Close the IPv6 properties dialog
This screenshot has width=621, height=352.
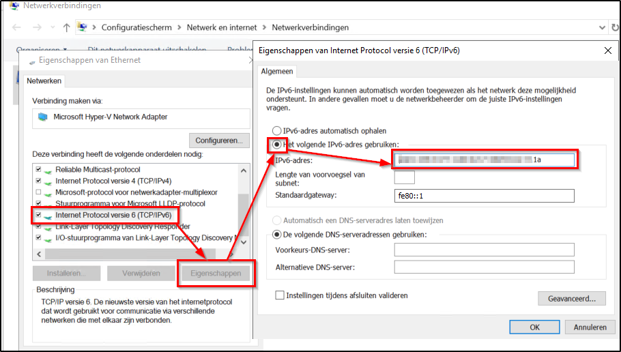[x=608, y=50]
